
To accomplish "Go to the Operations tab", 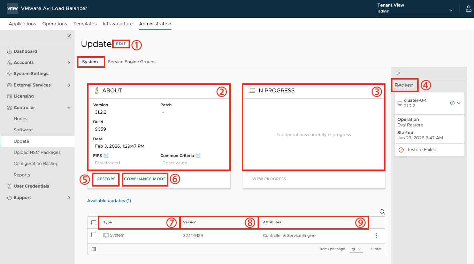I will [55, 24].
